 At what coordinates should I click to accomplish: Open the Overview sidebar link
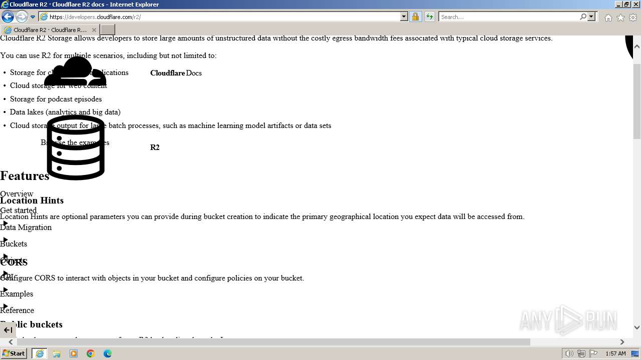tap(17, 194)
